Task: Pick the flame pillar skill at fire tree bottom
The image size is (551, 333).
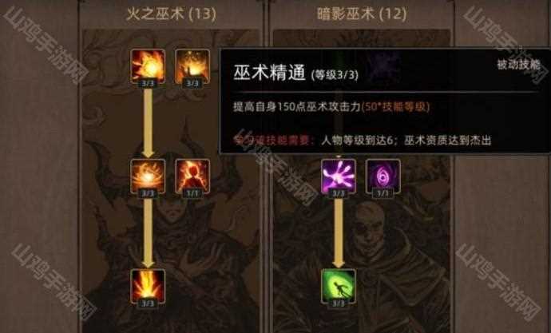Action: [x=148, y=286]
